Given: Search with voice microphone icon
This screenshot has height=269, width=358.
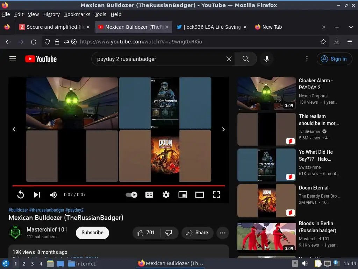Looking at the screenshot, I should (266, 59).
